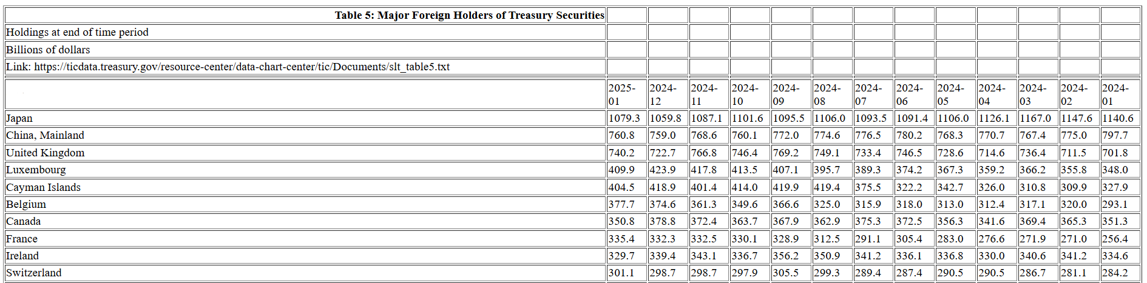Select the Switzerland row label
1147x283 pixels.
pos(33,273)
